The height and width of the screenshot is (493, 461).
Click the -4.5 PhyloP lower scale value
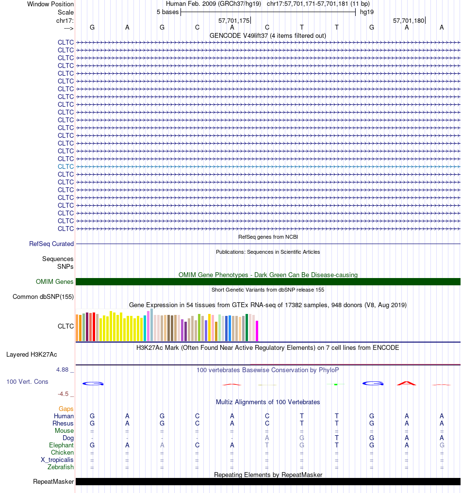click(63, 394)
